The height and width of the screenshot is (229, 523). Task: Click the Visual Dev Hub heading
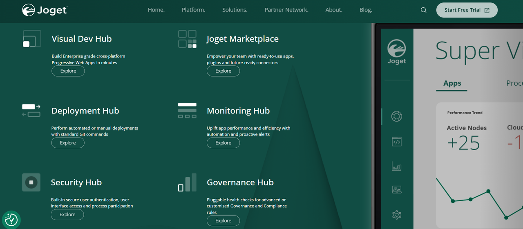point(82,39)
